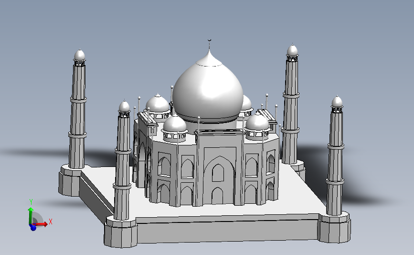Click the blue Z axis ball of the triad
The width and height of the screenshot is (414, 255).
point(33,227)
